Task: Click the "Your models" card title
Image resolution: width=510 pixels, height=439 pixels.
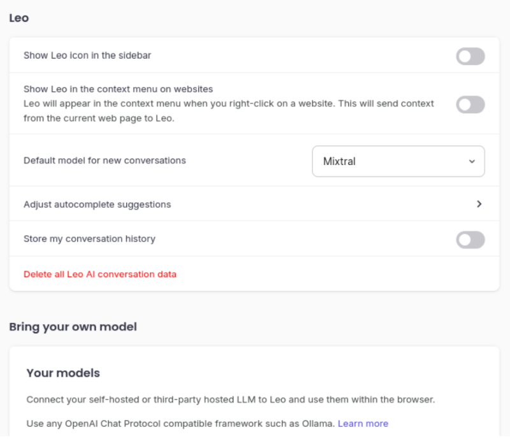Action: coord(63,373)
